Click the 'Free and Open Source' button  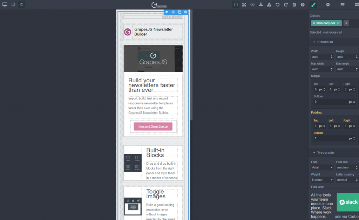pyautogui.click(x=153, y=126)
